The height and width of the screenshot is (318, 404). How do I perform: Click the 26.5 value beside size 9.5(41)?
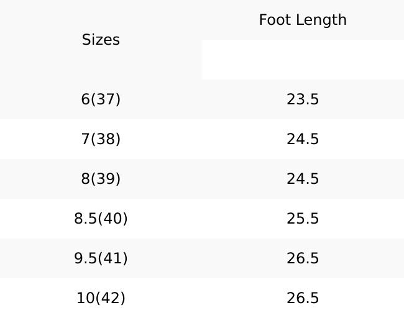(x=303, y=258)
